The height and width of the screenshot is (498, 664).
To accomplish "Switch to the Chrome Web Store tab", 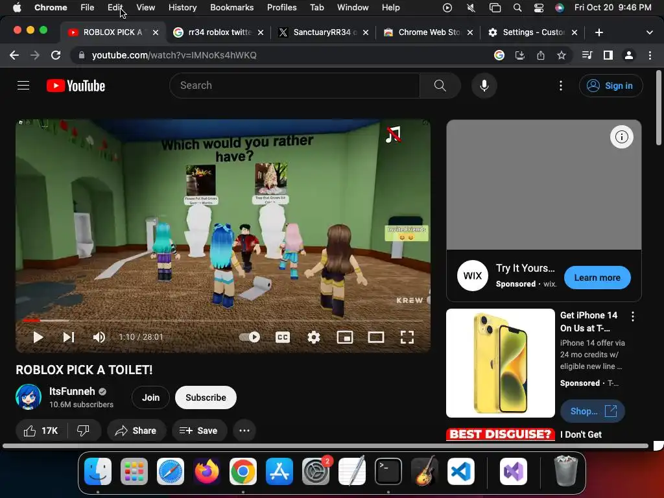I will pyautogui.click(x=428, y=32).
